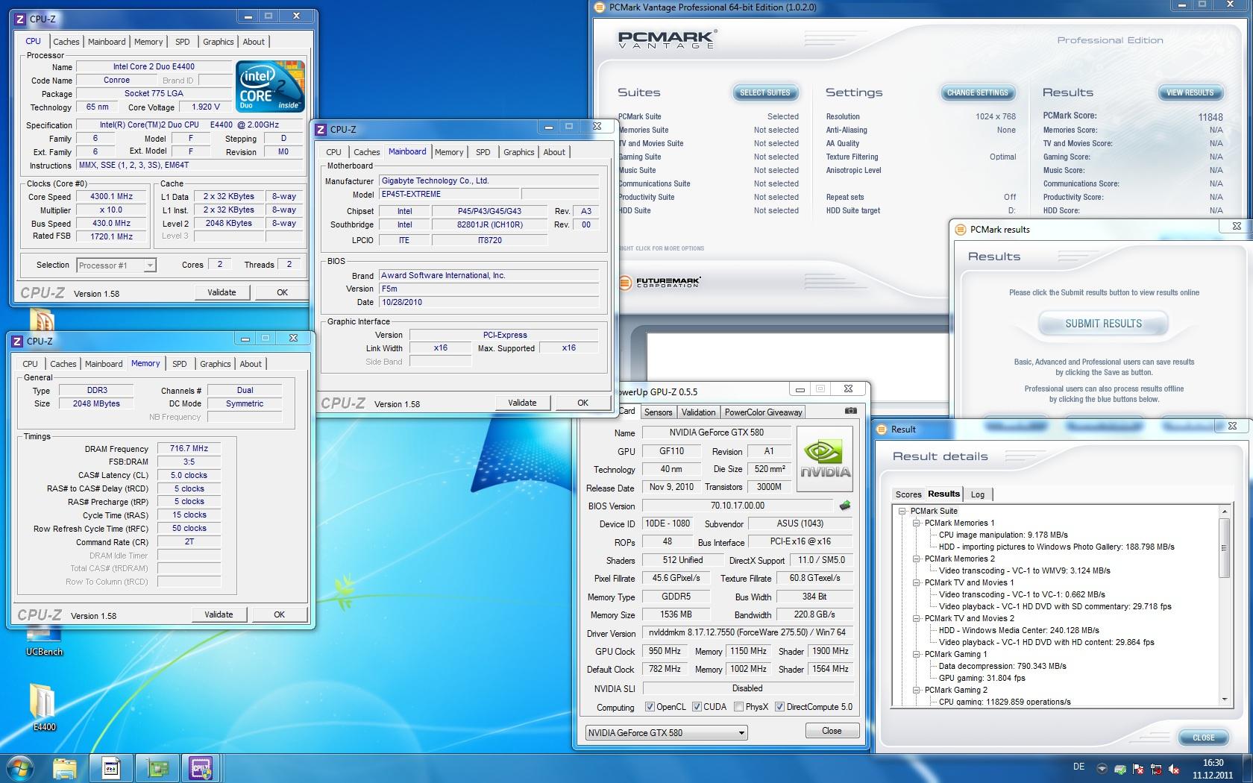
Task: Click the CPU-Z Memory window title icon
Action: coord(18,341)
